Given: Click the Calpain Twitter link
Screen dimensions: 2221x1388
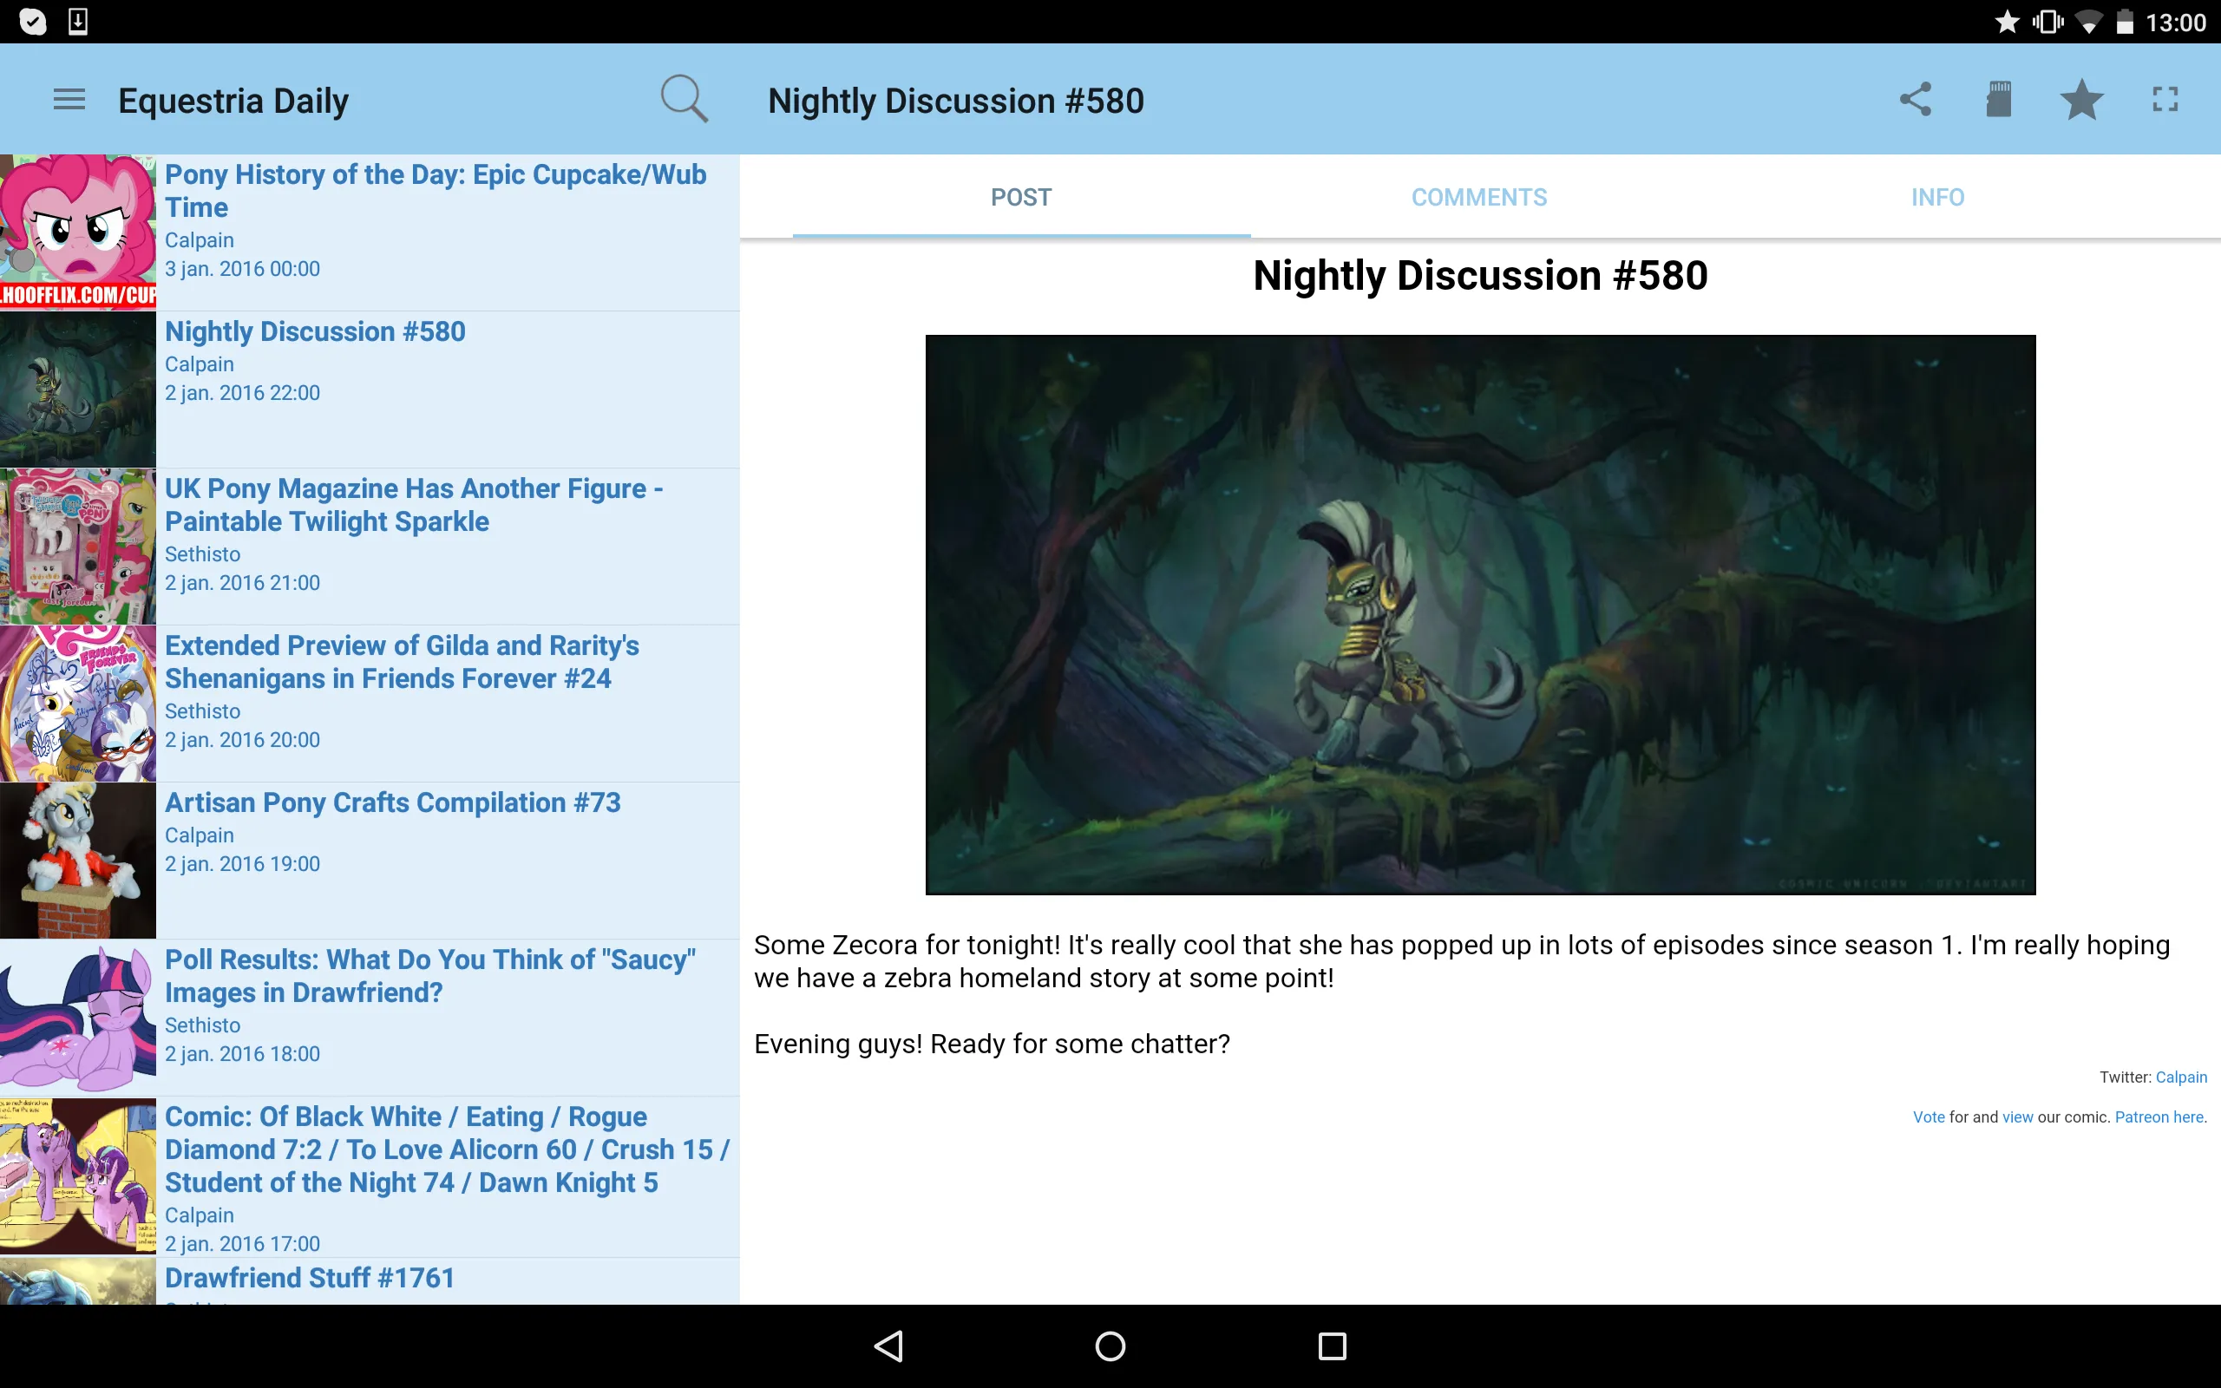Looking at the screenshot, I should point(2181,1077).
